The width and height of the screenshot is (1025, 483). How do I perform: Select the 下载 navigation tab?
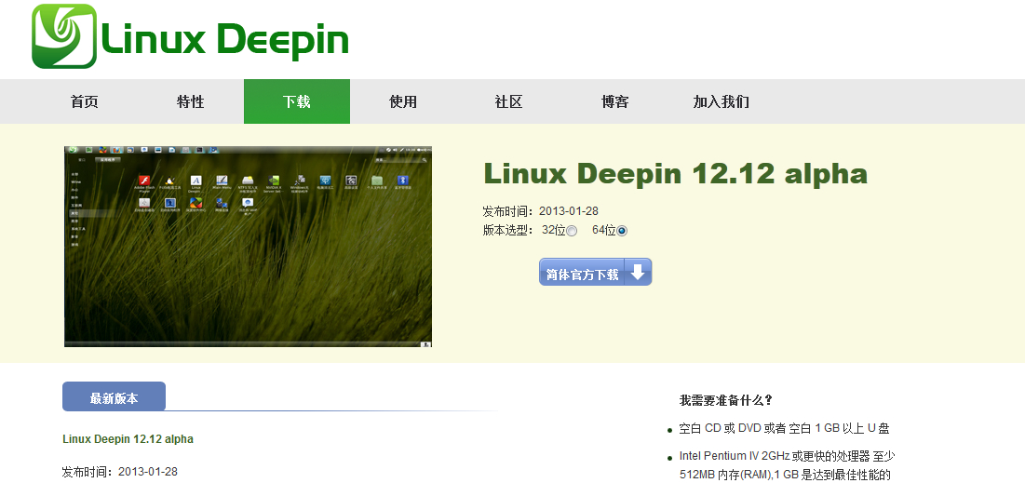point(297,101)
